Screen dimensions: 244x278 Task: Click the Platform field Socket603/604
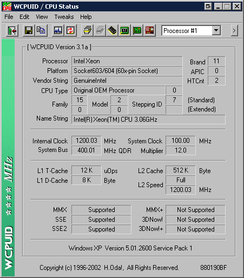(127, 71)
